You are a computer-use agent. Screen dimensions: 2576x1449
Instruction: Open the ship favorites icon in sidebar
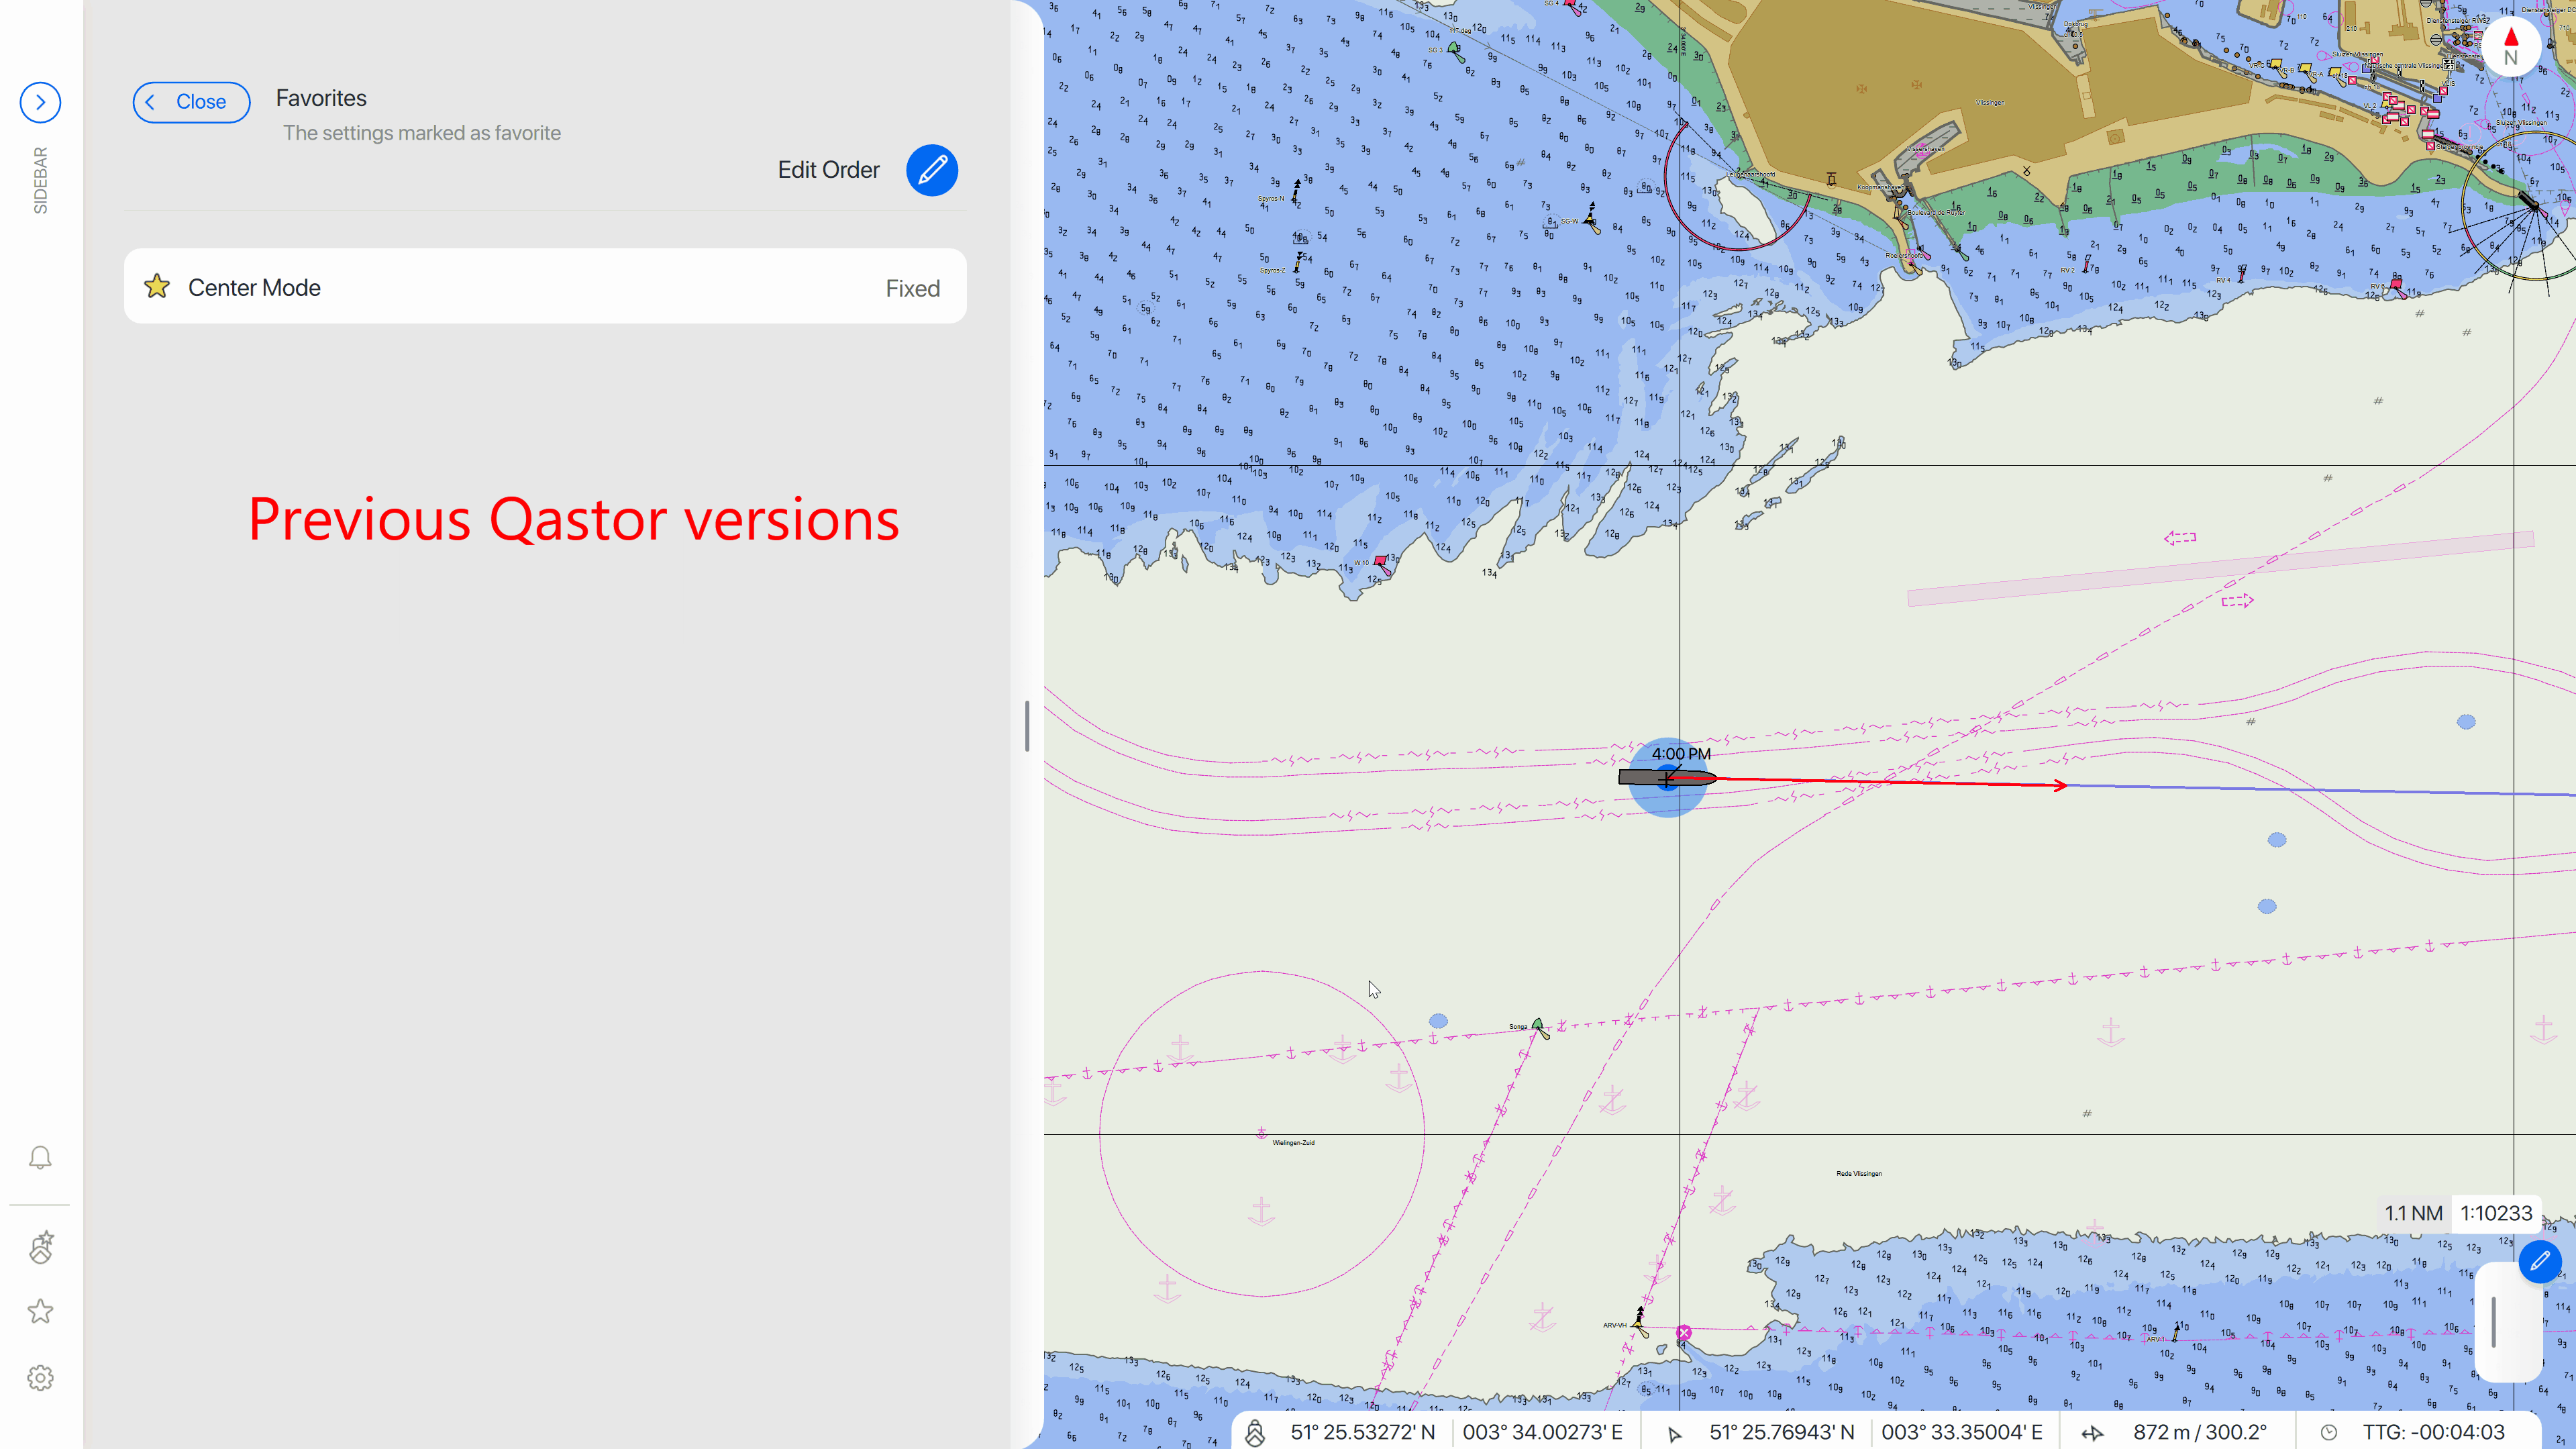coord(40,1247)
